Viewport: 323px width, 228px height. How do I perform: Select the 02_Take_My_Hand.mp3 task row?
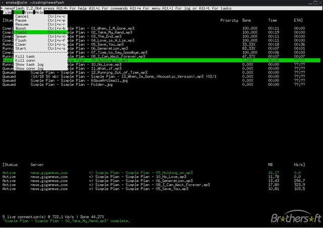161,32
